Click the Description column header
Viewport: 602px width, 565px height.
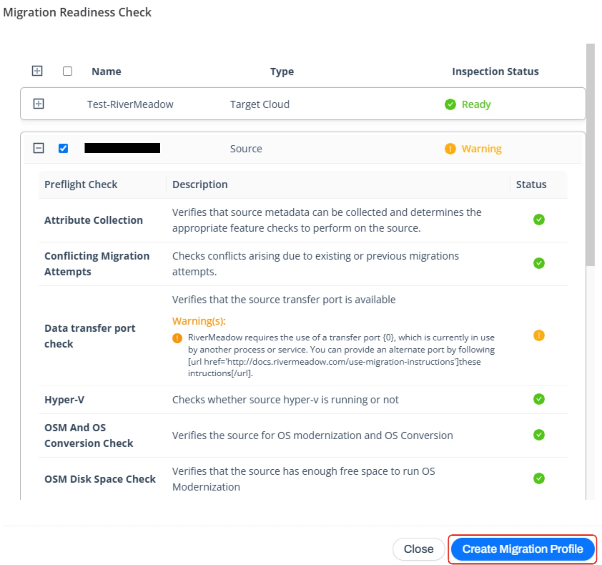click(200, 184)
